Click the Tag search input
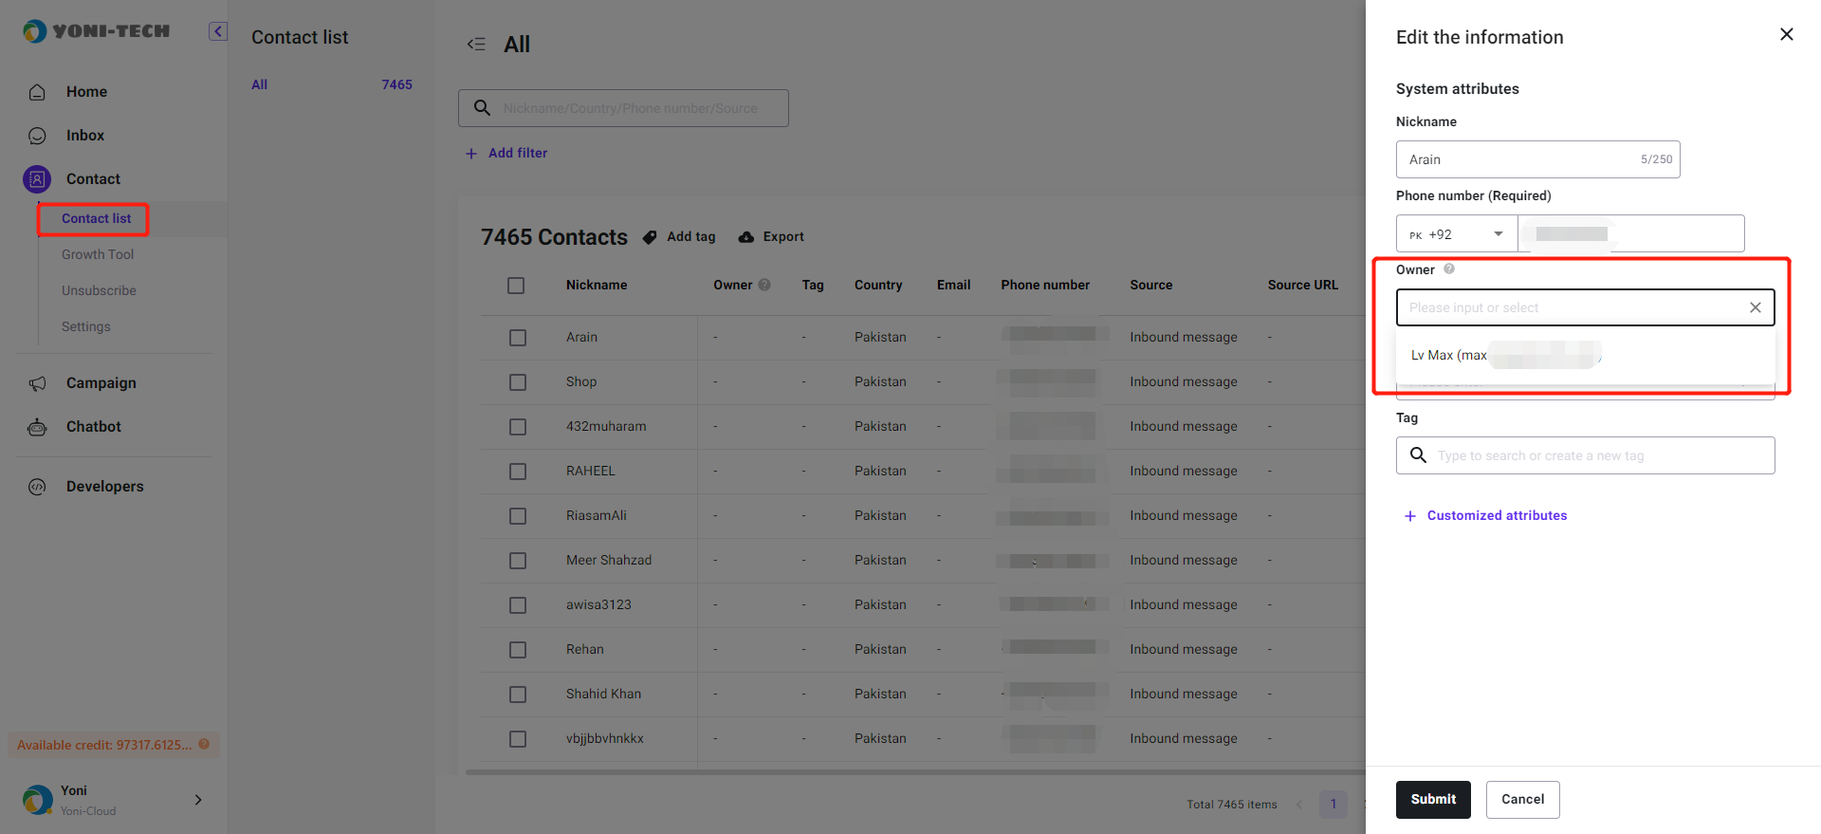 point(1585,455)
